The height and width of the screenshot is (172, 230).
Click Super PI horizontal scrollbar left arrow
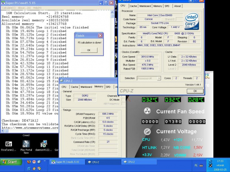tap(3, 131)
